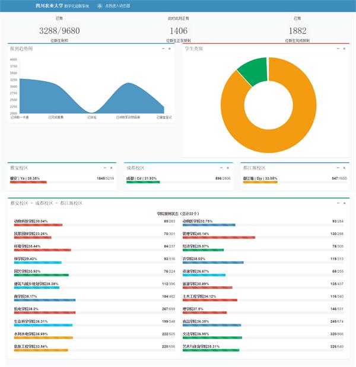The image size is (356, 367).
Task: Close the 成都校区 campus panel
Action: point(228,168)
